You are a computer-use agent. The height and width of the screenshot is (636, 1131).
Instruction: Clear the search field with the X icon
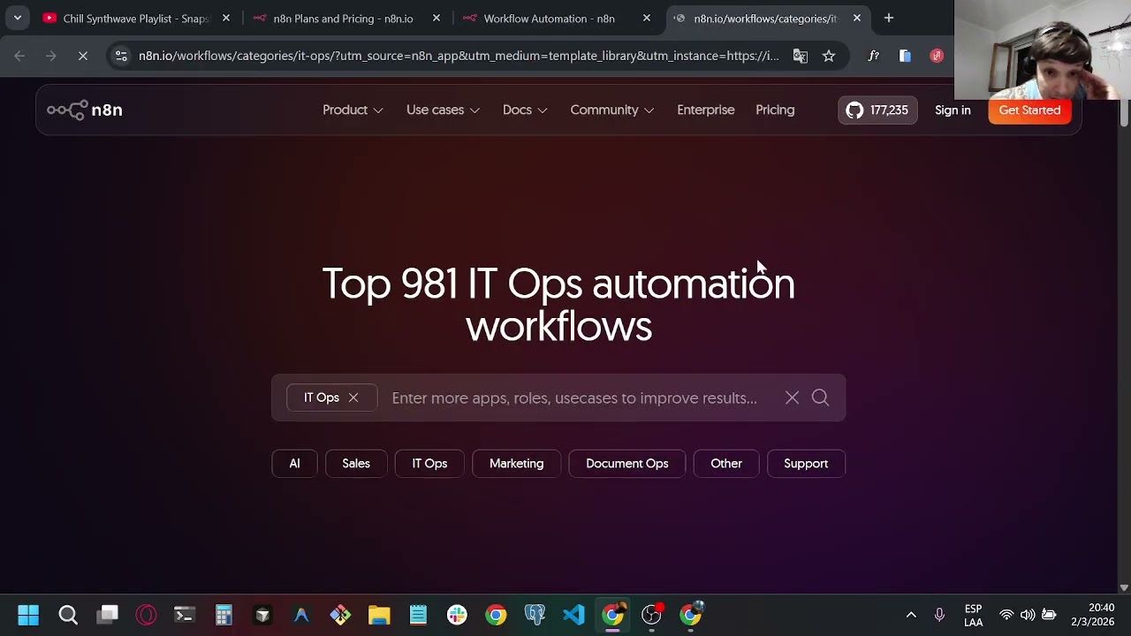(792, 397)
